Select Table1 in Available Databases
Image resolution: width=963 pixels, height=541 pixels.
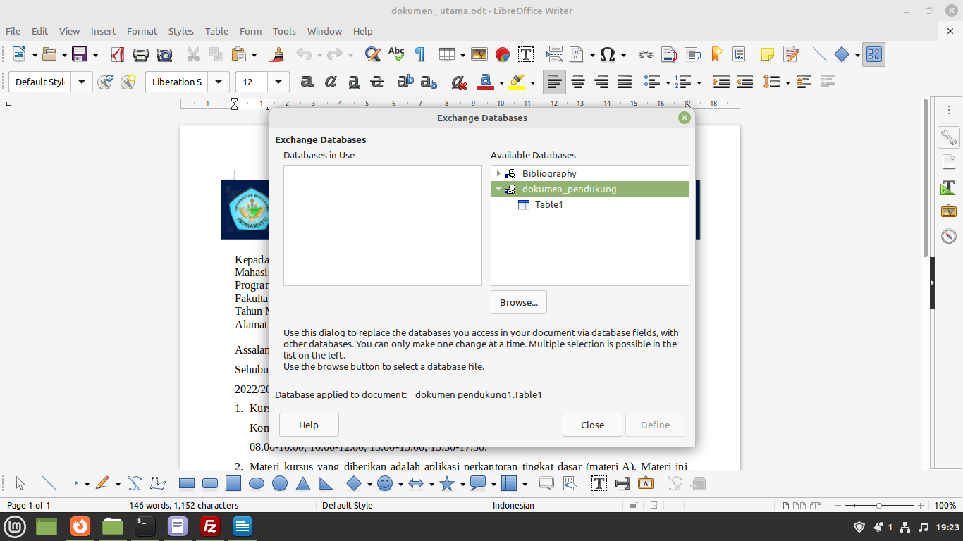549,204
